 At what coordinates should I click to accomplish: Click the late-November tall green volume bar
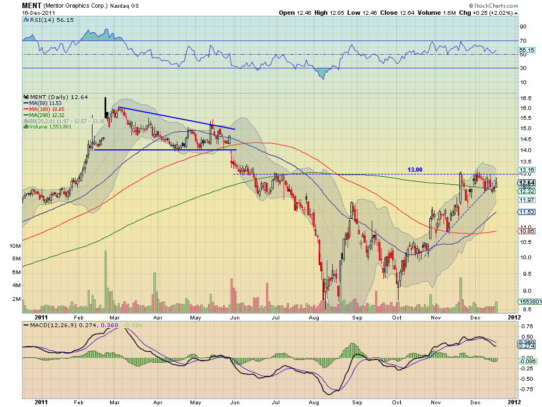pyautogui.click(x=460, y=295)
